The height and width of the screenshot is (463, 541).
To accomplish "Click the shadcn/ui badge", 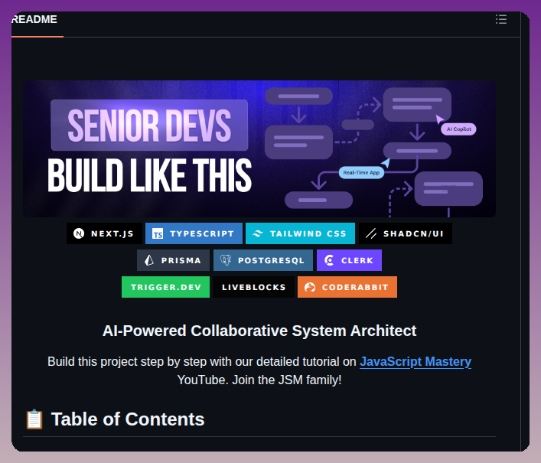I will tap(406, 233).
